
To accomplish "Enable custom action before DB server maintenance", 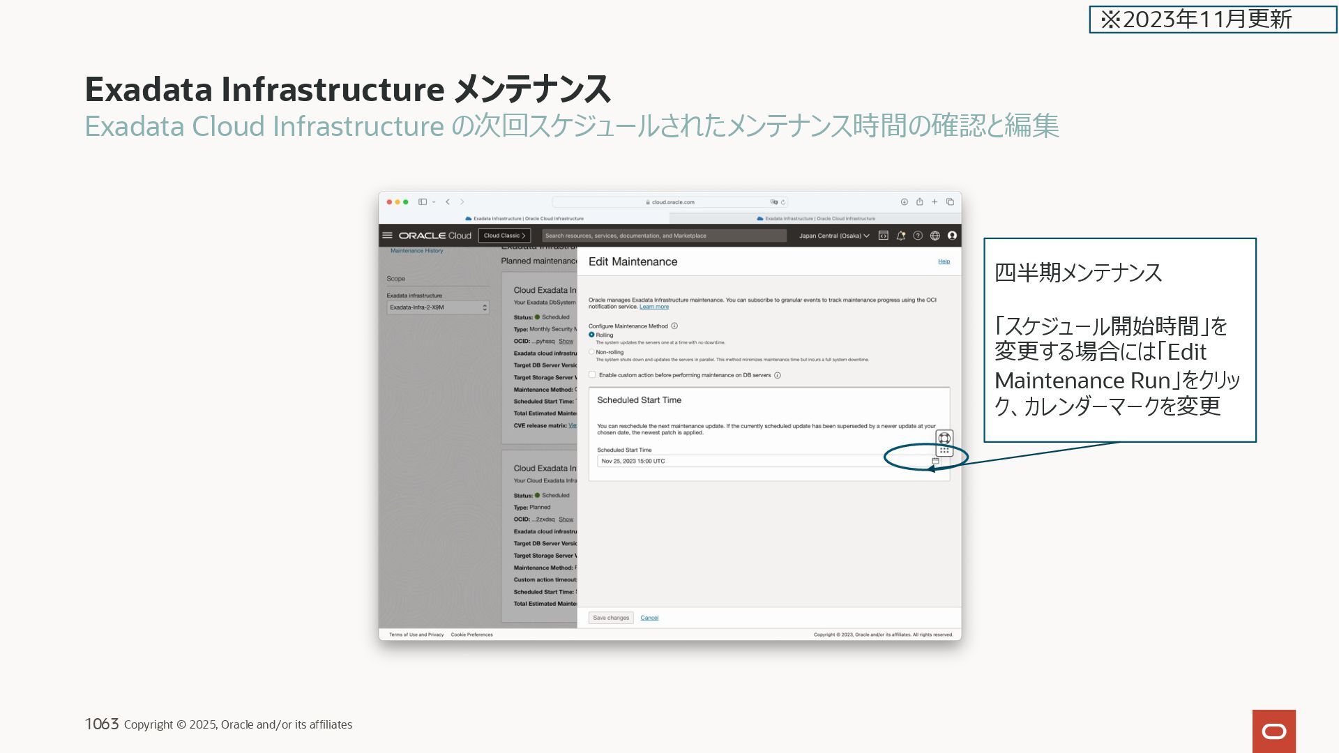I will tap(592, 375).
